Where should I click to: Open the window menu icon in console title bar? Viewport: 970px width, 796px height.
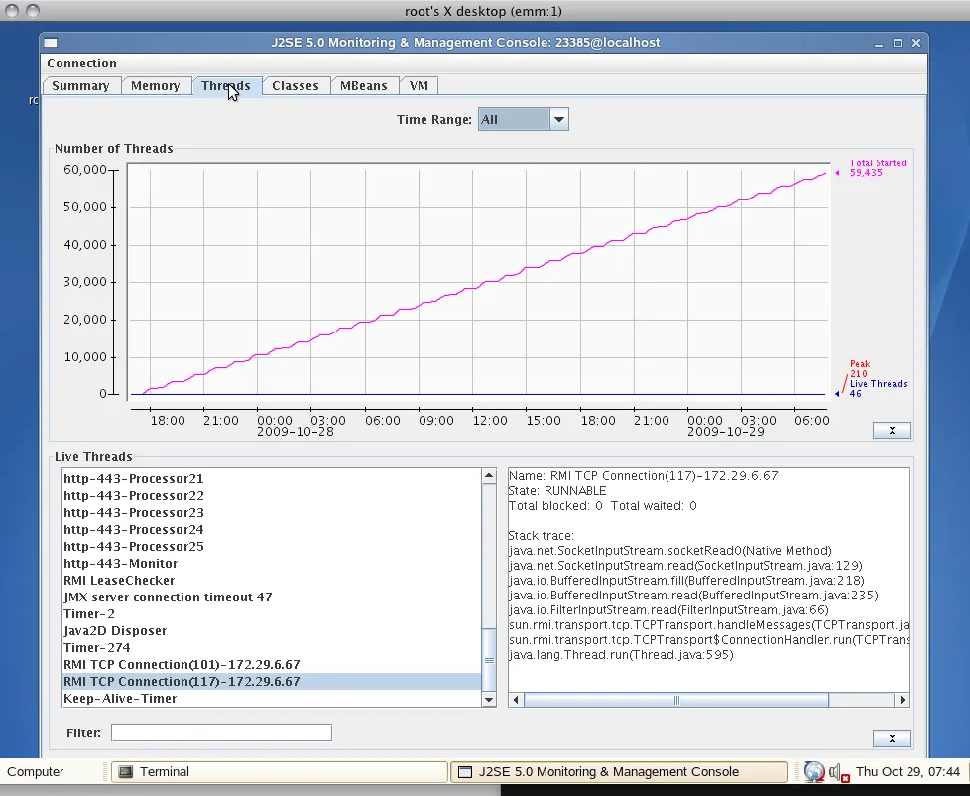(x=51, y=43)
